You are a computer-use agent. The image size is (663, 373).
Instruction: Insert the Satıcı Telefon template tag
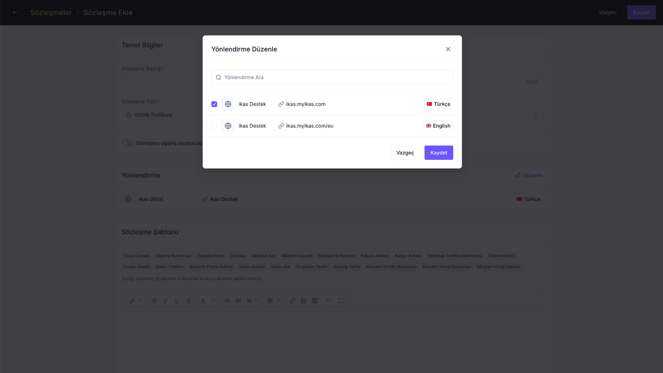click(170, 267)
